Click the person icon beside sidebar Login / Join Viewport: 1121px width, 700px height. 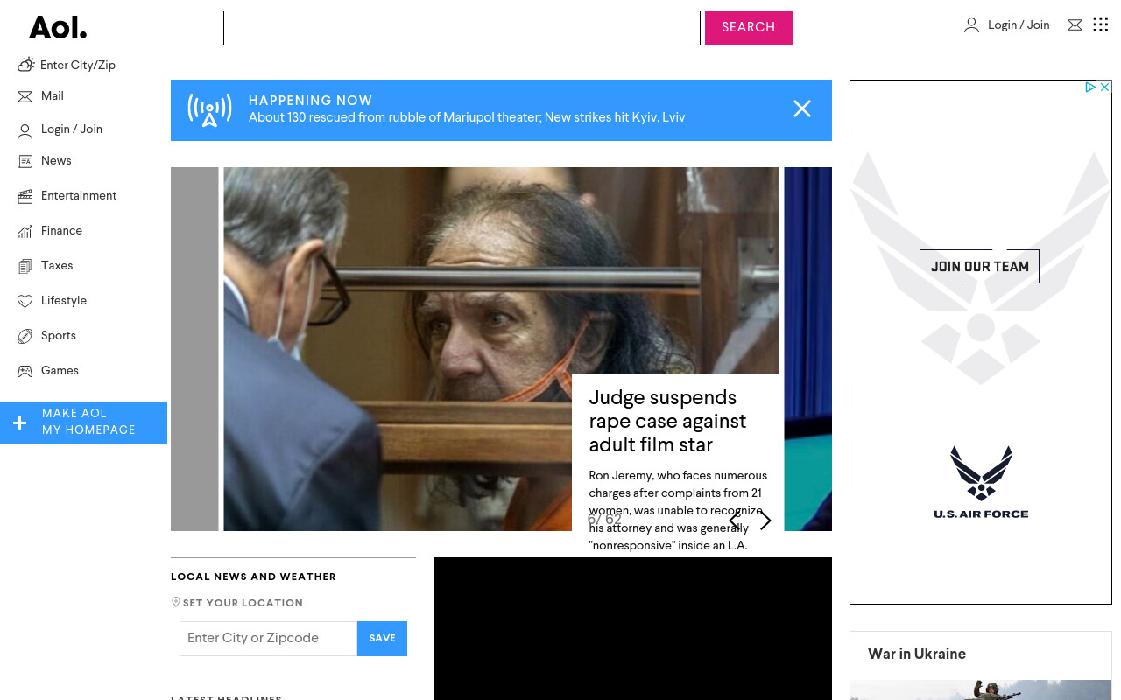25,132
